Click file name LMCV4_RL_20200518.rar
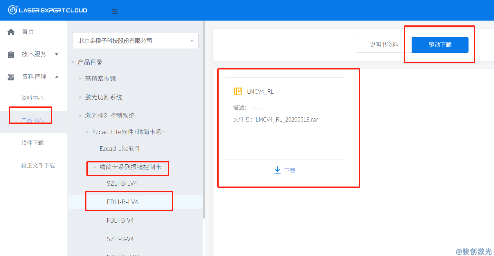 tap(287, 120)
